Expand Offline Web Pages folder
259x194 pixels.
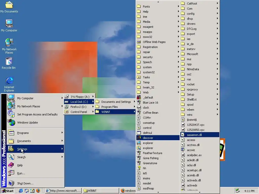[x=158, y=42]
